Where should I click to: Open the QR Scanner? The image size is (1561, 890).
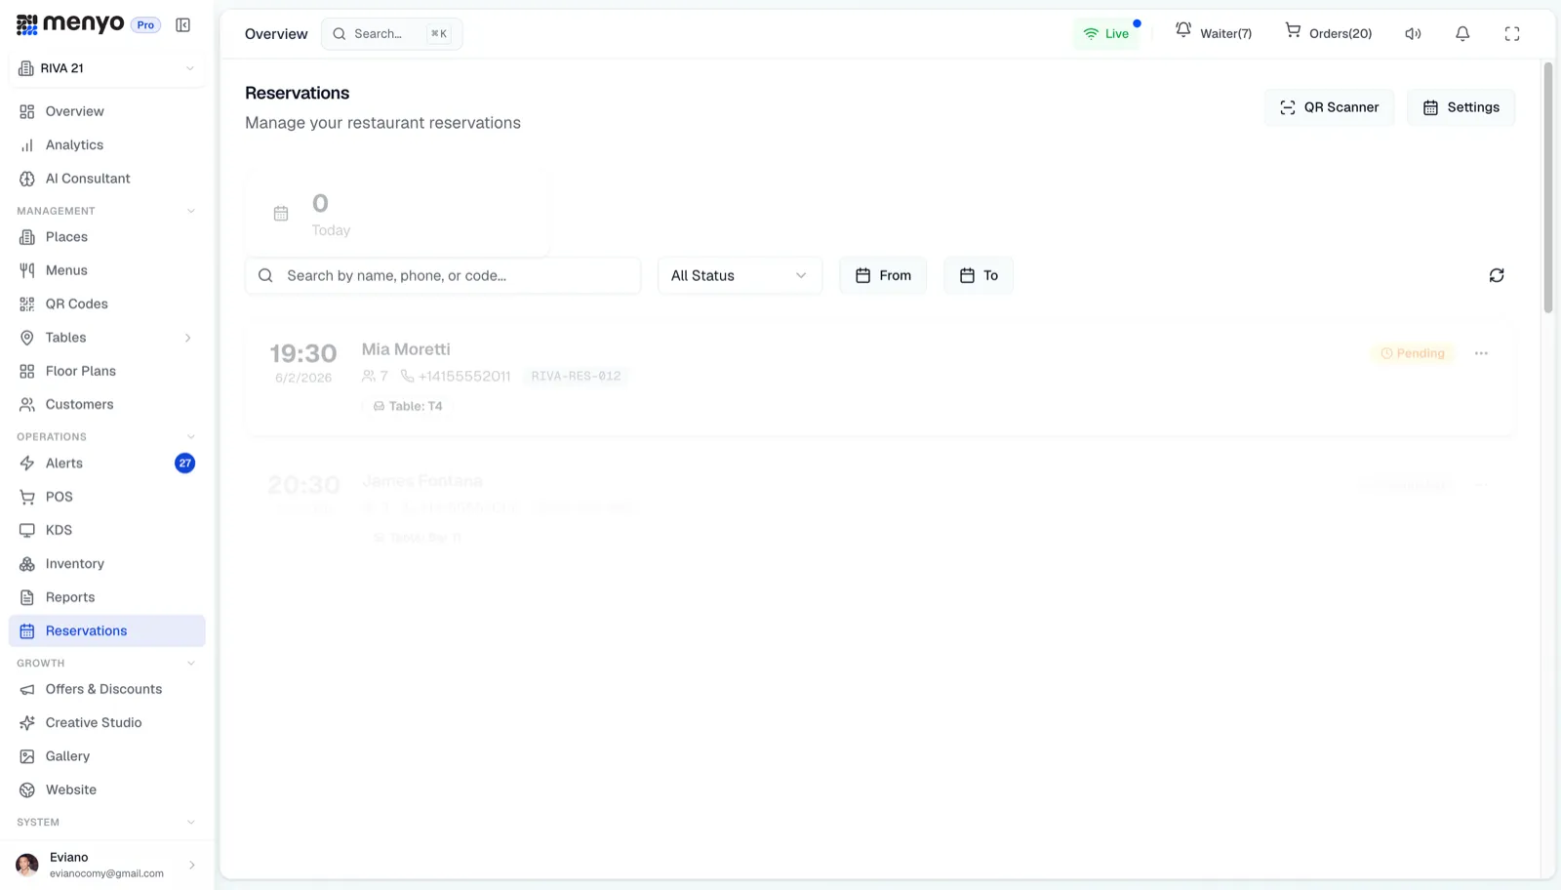click(x=1329, y=107)
